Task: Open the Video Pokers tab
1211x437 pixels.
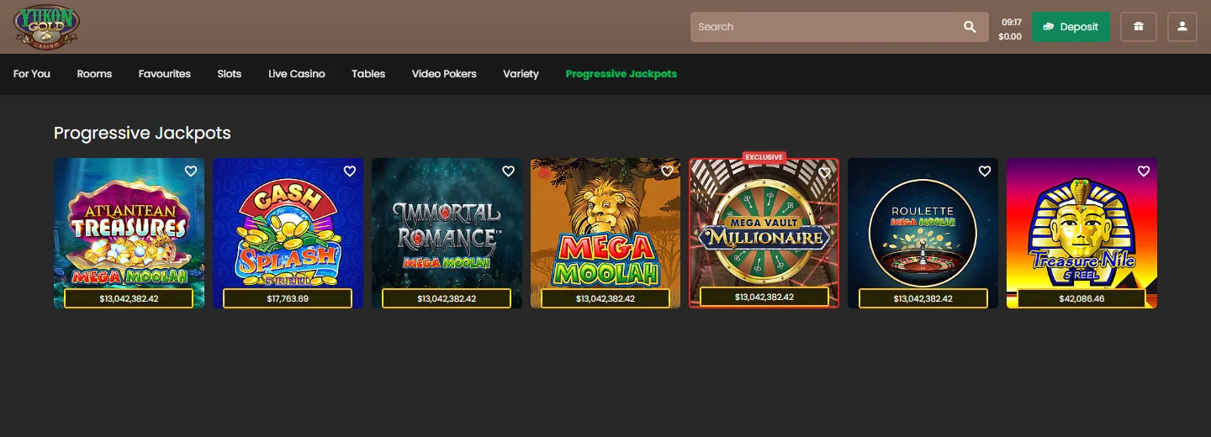Action: tap(444, 74)
